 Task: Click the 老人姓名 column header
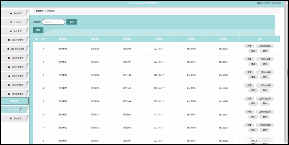[223, 39]
